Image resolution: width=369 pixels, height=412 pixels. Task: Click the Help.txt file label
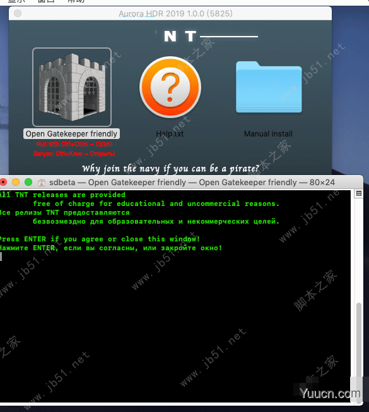(x=170, y=134)
